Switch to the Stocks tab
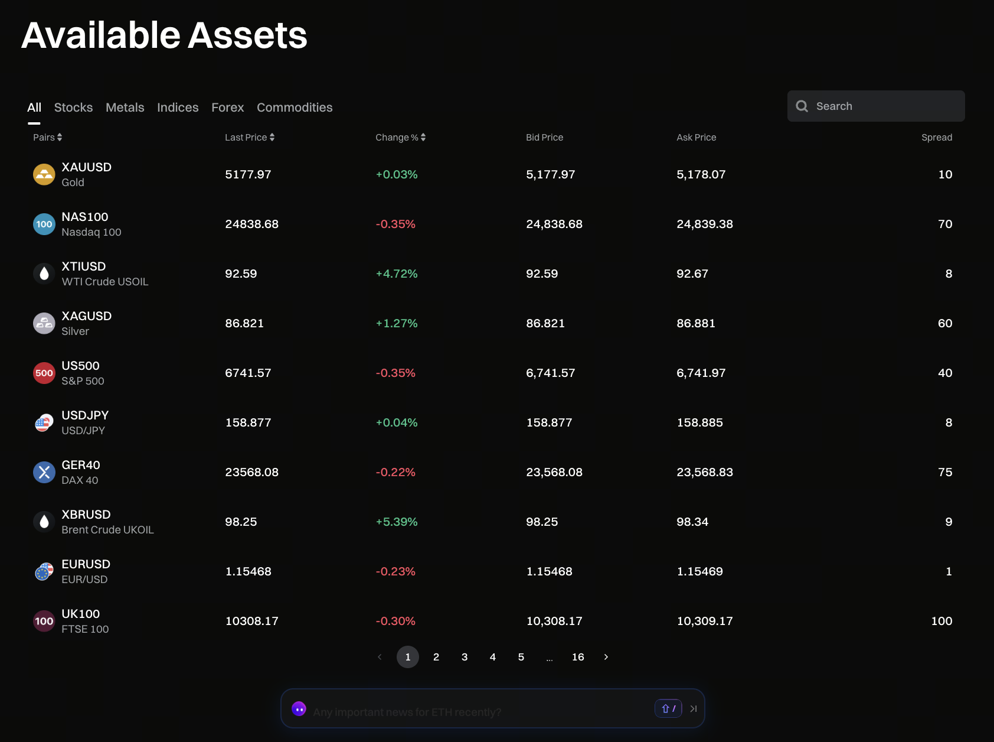Screen dimensions: 994x742 click(x=73, y=108)
